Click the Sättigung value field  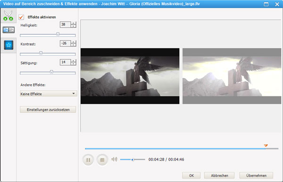click(x=65, y=62)
